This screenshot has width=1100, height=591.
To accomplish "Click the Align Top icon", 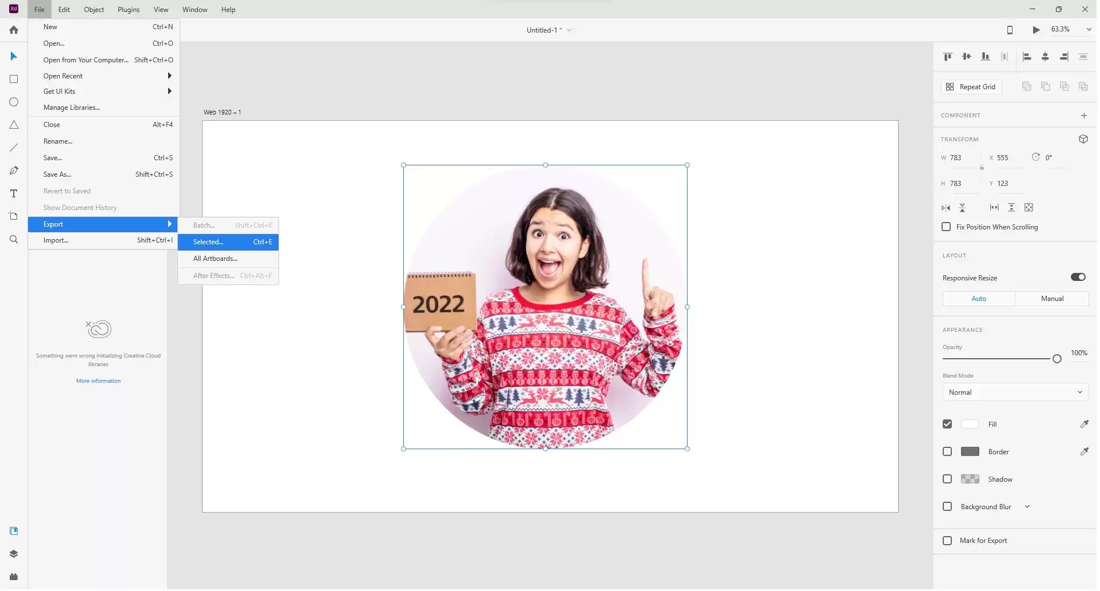I will 947,56.
